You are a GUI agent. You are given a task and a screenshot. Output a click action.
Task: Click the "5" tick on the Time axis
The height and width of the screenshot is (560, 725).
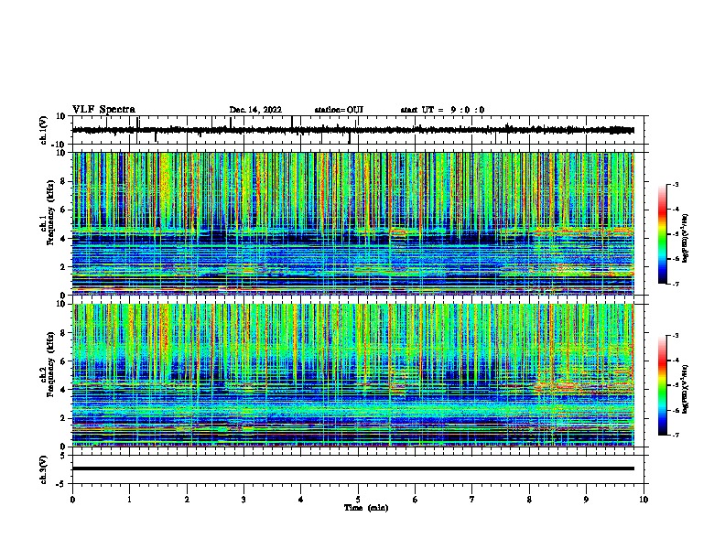point(358,500)
